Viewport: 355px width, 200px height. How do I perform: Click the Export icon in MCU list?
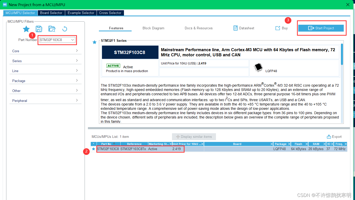point(329,137)
